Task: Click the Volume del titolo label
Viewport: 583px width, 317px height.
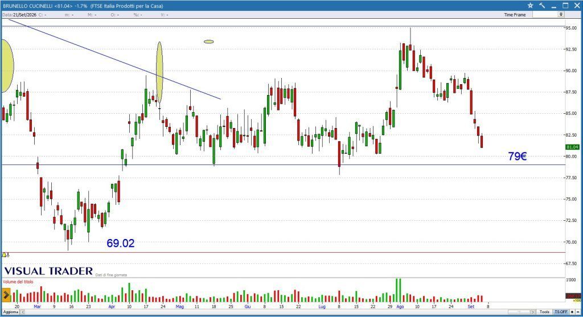Action: pyautogui.click(x=18, y=282)
